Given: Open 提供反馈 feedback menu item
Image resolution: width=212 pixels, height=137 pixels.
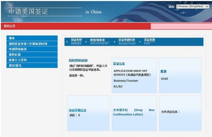Looking at the screenshot, I should tap(32, 54).
